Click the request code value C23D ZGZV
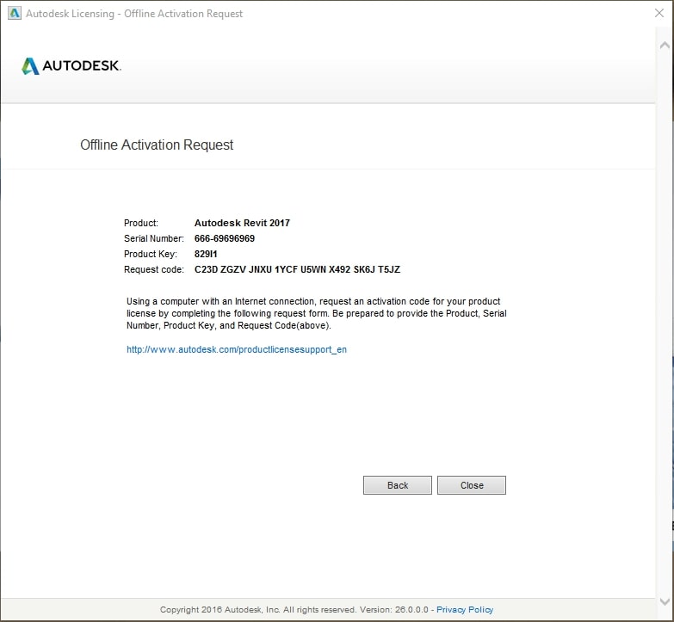The height and width of the screenshot is (622, 674). pyautogui.click(x=297, y=270)
